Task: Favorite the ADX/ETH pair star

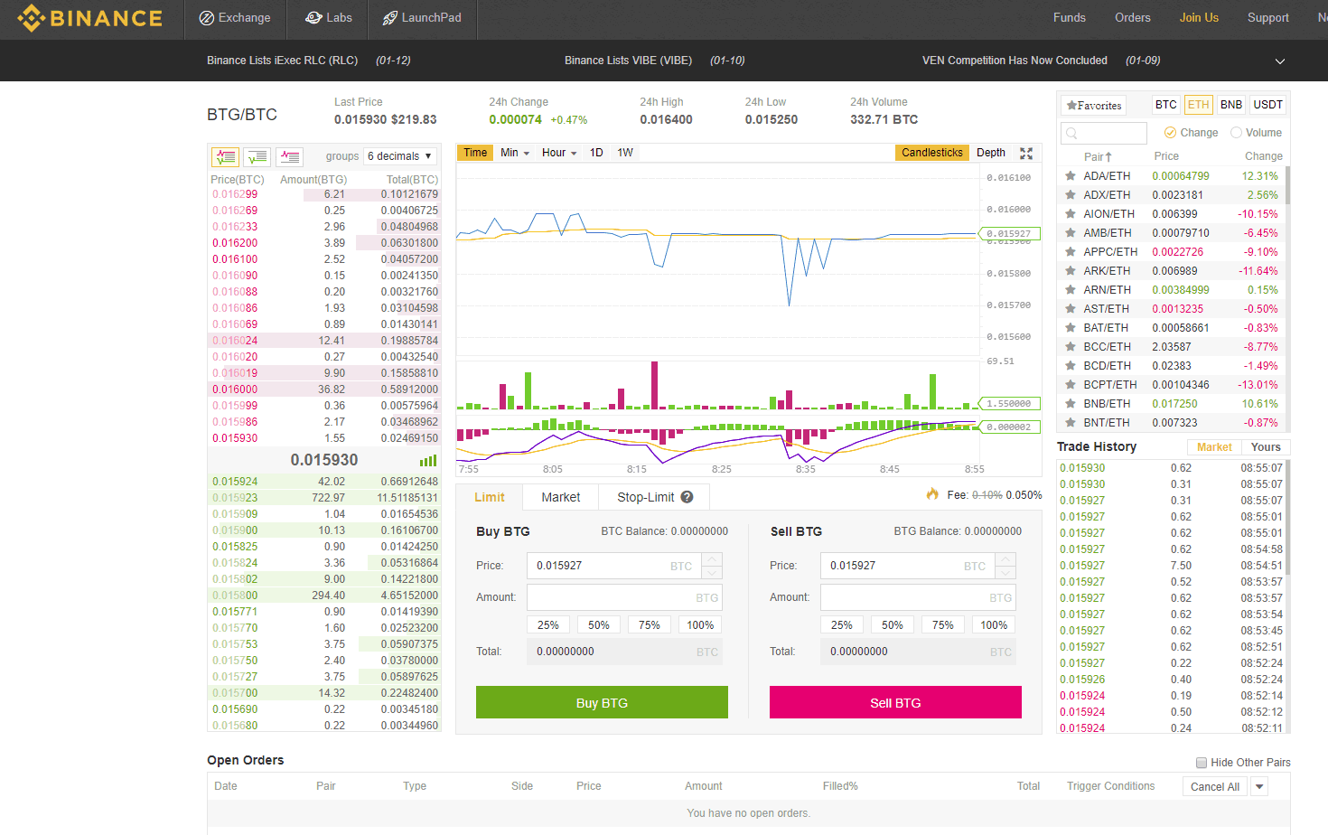Action: (1071, 195)
